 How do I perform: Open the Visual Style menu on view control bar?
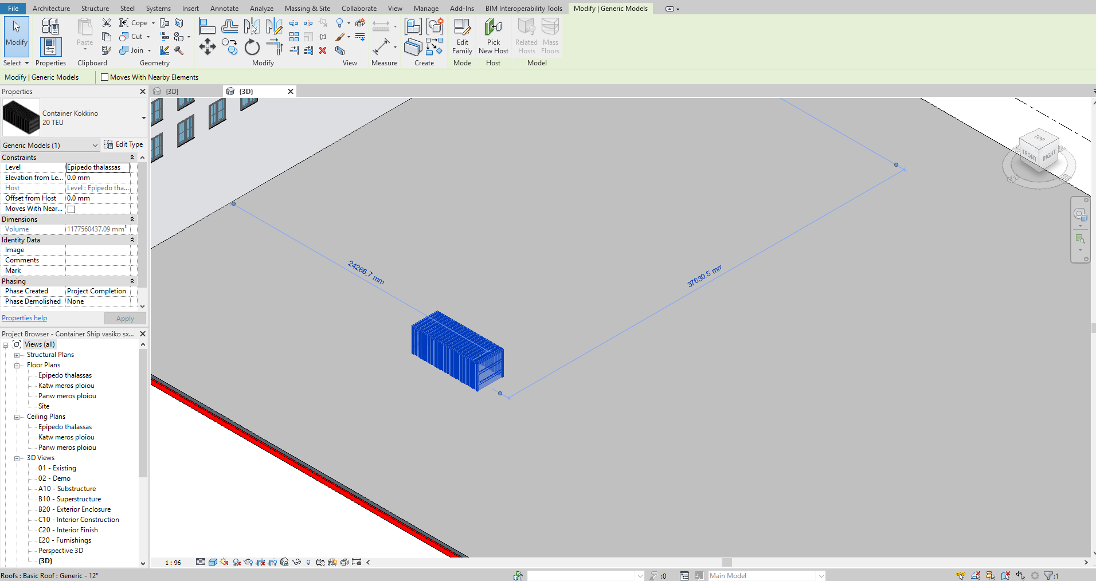click(x=212, y=562)
